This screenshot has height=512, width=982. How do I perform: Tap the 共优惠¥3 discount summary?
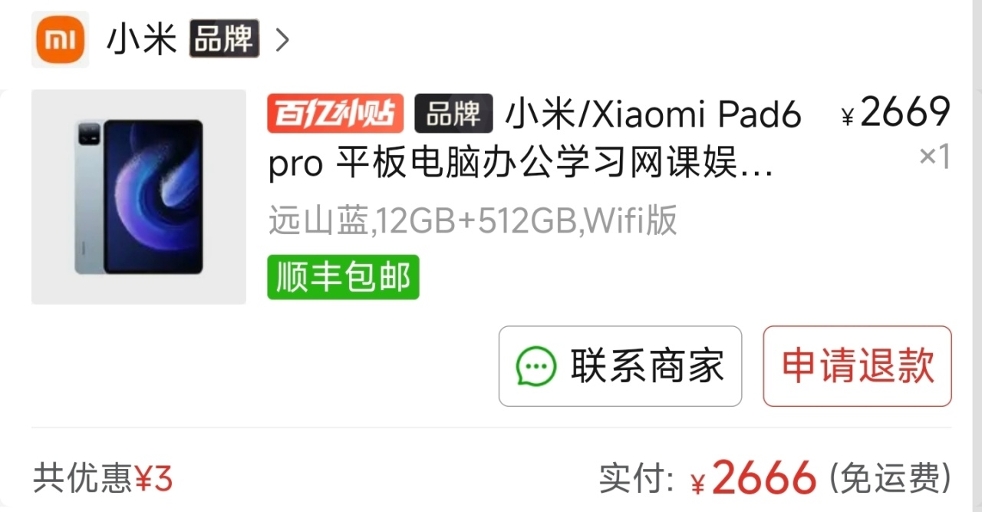[x=103, y=478]
